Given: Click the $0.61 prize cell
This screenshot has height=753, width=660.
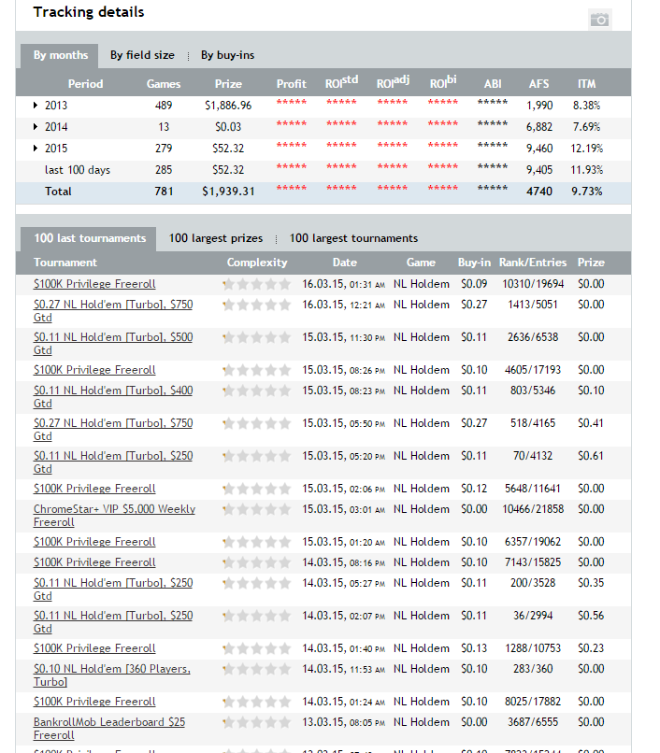Looking at the screenshot, I should pos(591,456).
